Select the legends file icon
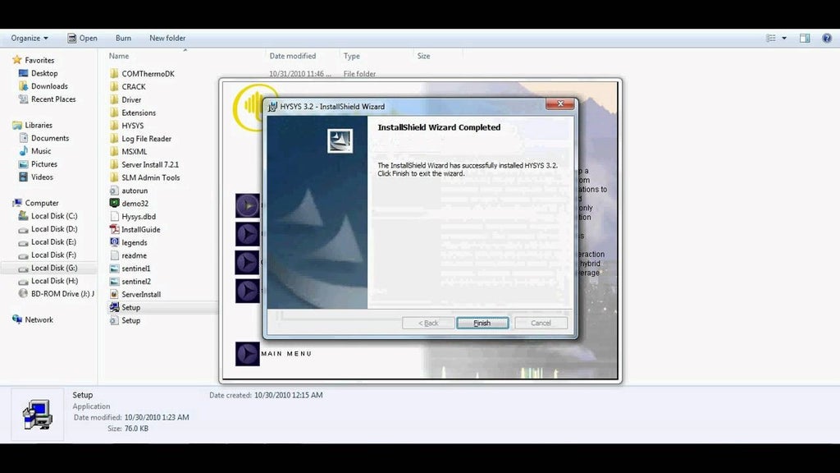840x473 pixels. pyautogui.click(x=113, y=242)
